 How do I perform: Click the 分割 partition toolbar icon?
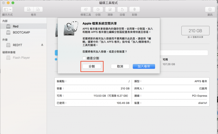(98, 9)
